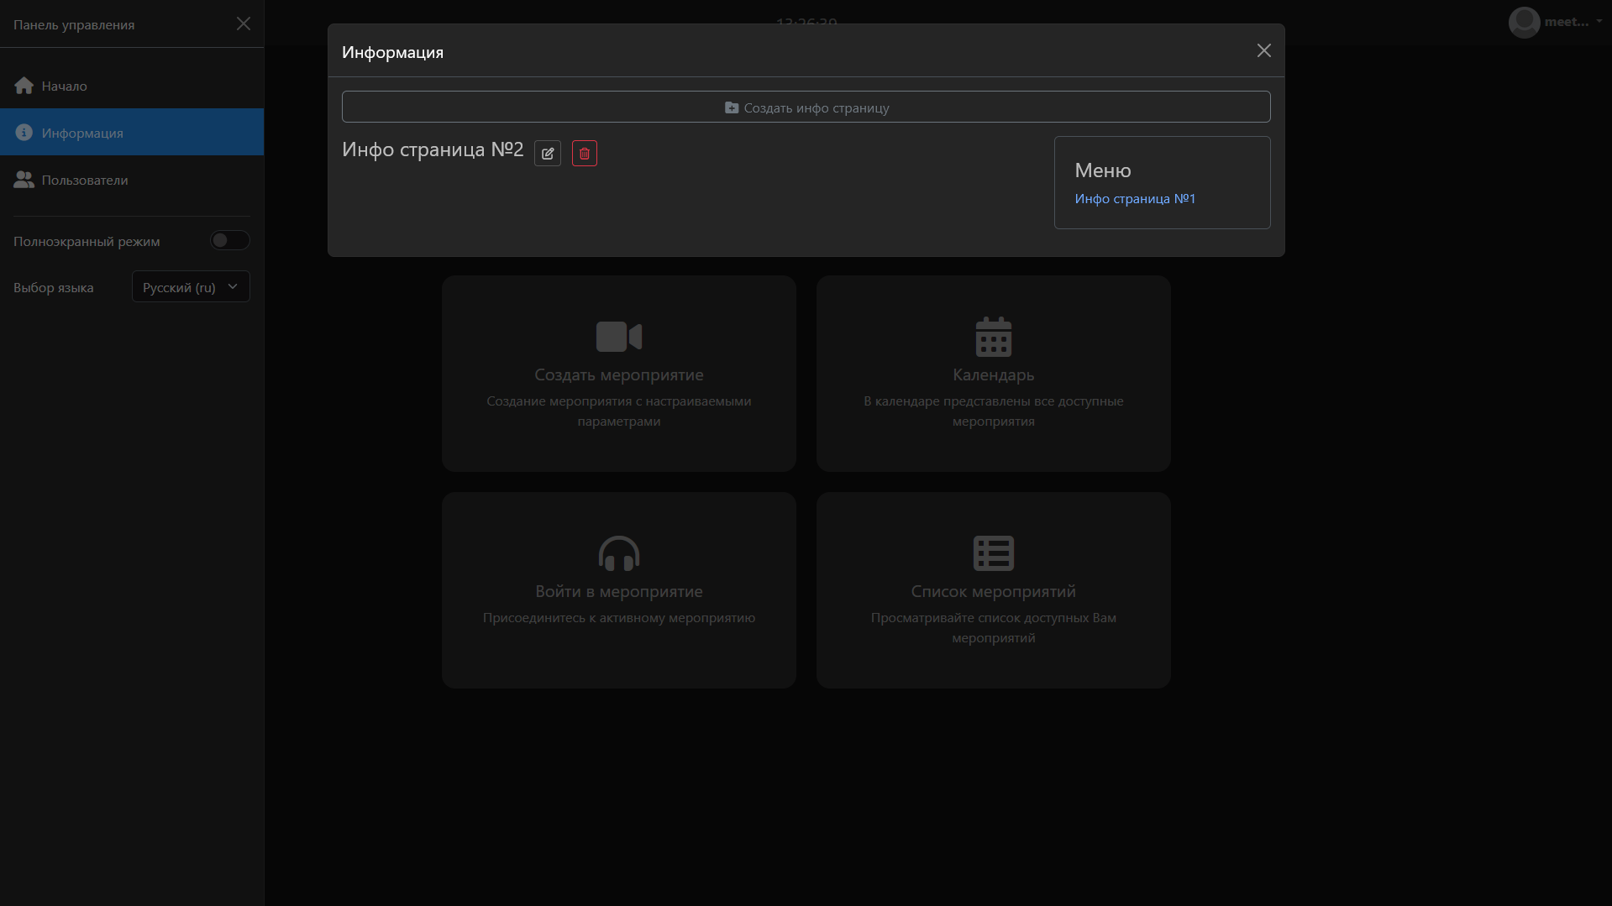The width and height of the screenshot is (1612, 906).
Task: Open the Инфо страница №1 link
Action: click(1134, 199)
